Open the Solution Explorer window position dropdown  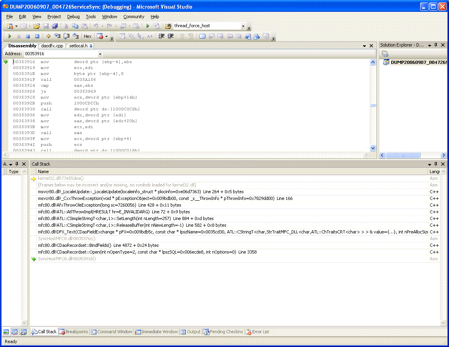coord(430,45)
